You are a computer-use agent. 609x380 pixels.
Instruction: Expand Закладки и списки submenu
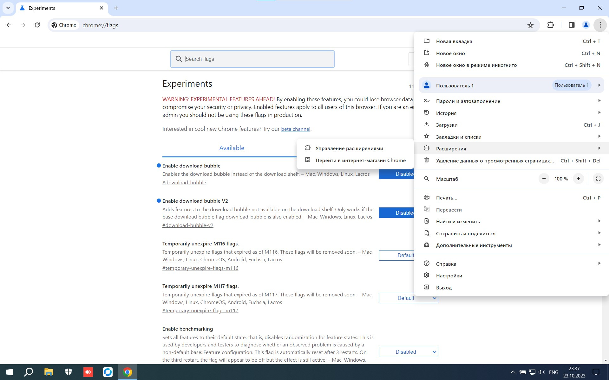click(511, 137)
